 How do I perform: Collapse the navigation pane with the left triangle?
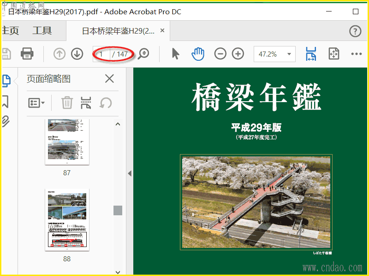pos(130,173)
